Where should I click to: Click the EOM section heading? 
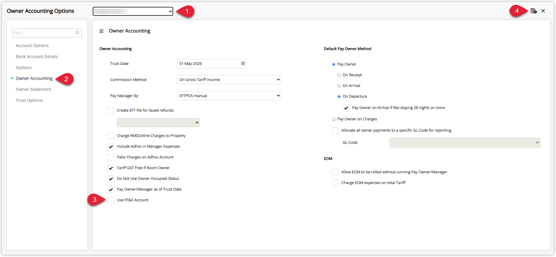tap(328, 159)
